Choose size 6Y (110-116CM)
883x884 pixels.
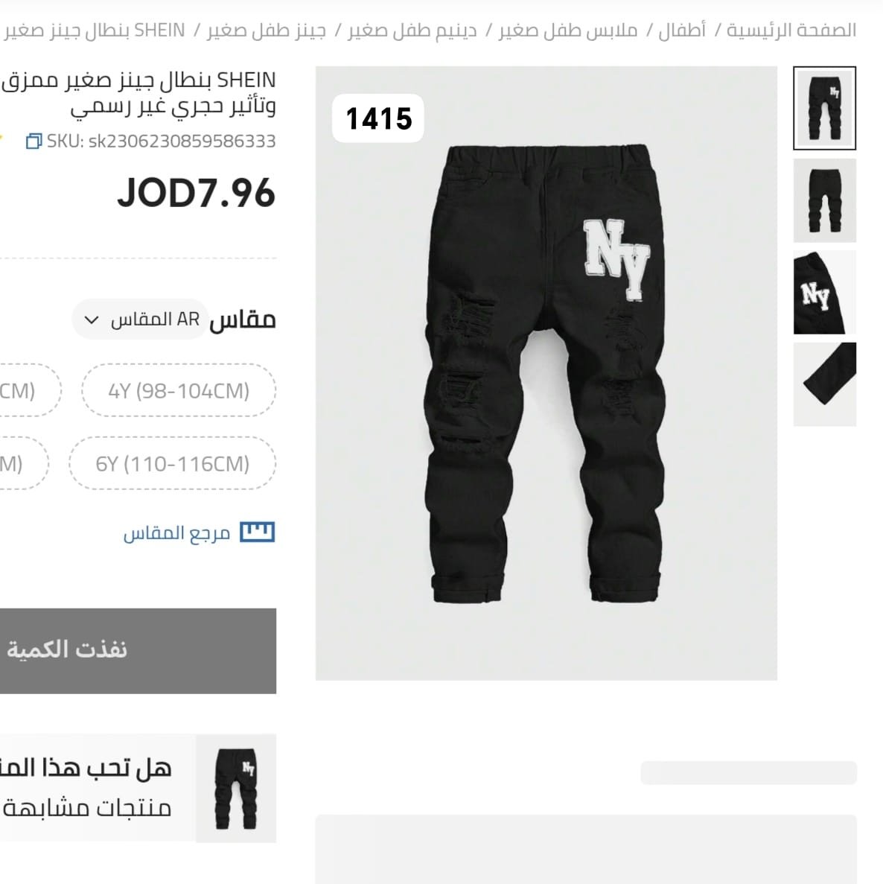[172, 463]
